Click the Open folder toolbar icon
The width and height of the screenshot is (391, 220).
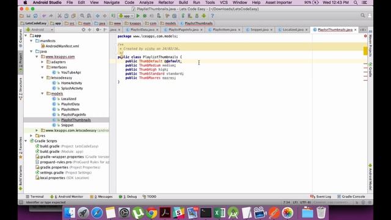pyautogui.click(x=22, y=16)
